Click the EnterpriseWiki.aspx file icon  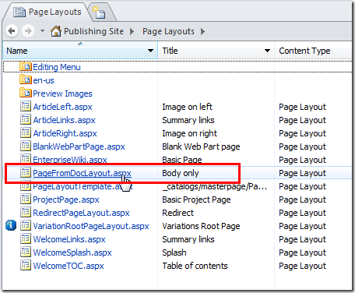(26, 159)
